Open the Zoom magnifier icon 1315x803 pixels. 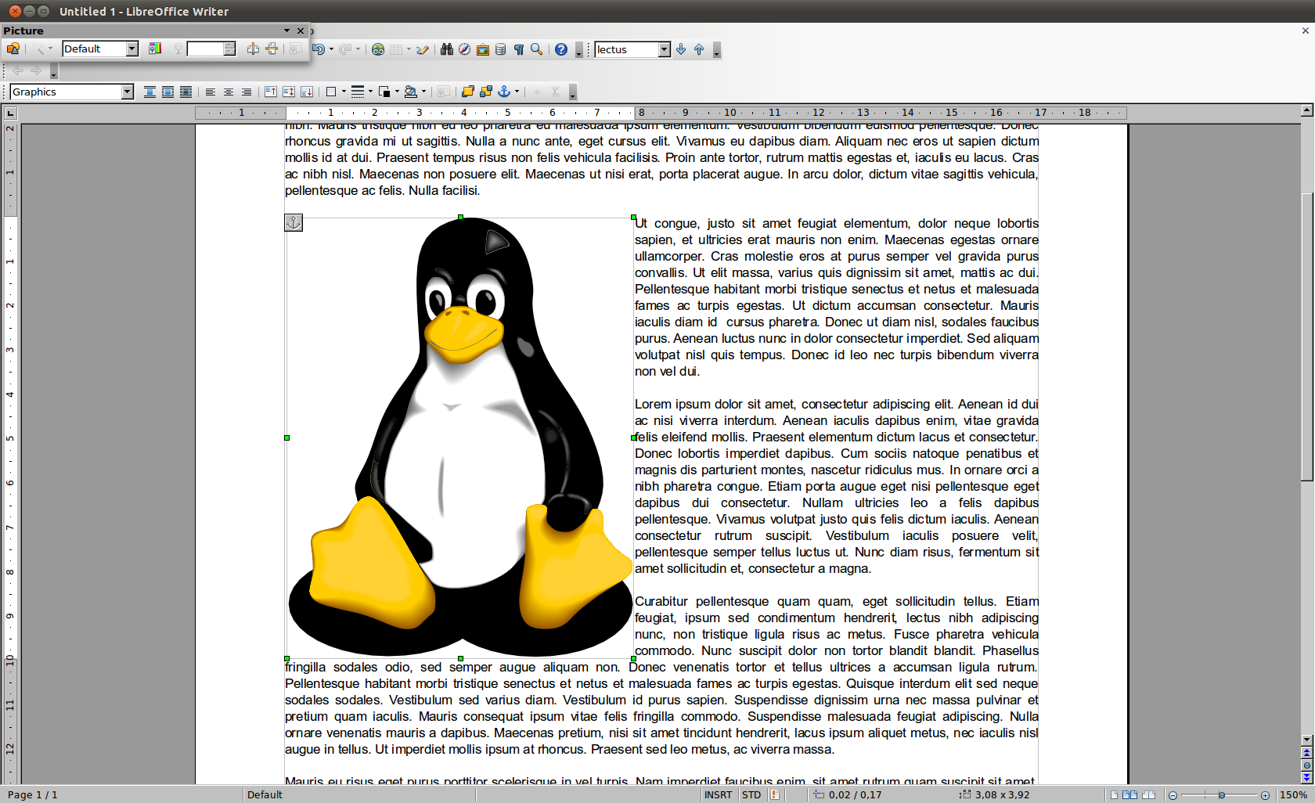537,49
